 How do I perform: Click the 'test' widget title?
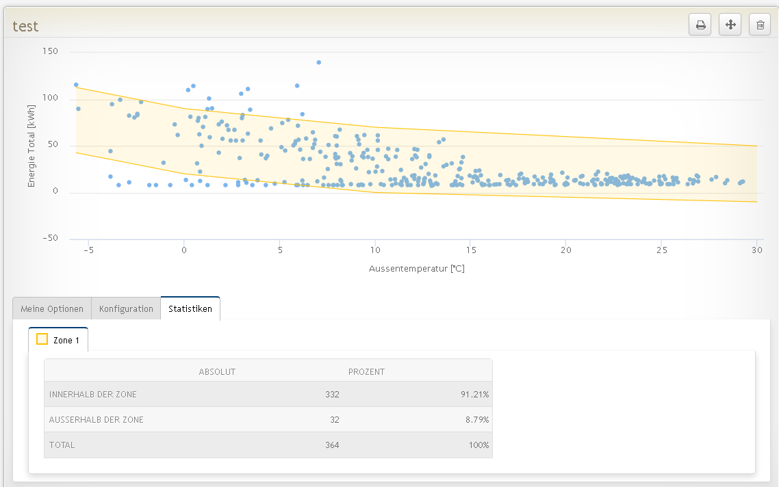[25, 26]
